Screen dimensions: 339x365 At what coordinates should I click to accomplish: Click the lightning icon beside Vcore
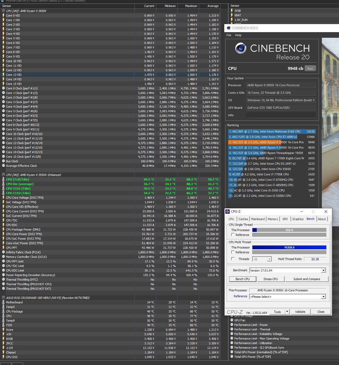pyautogui.click(x=3, y=330)
